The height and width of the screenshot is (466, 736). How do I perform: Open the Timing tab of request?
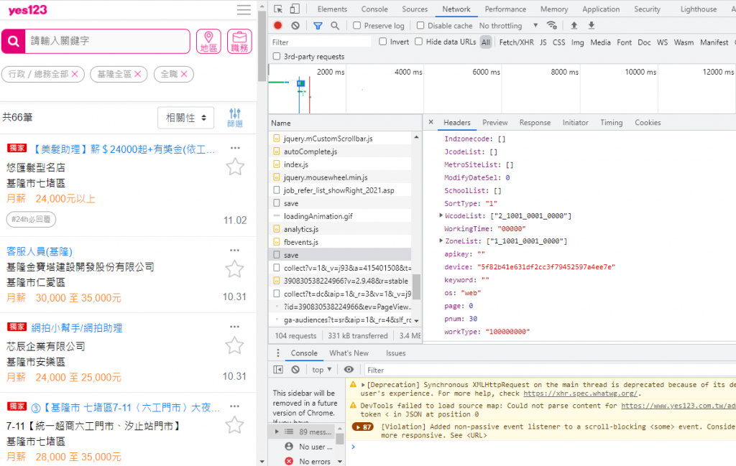pyautogui.click(x=611, y=122)
